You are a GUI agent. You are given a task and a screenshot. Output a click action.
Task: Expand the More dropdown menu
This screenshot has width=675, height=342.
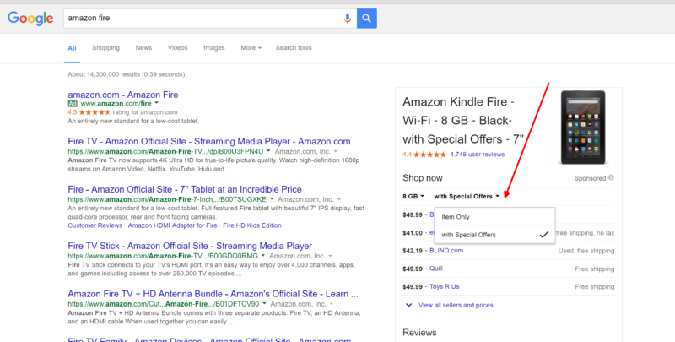tap(251, 48)
